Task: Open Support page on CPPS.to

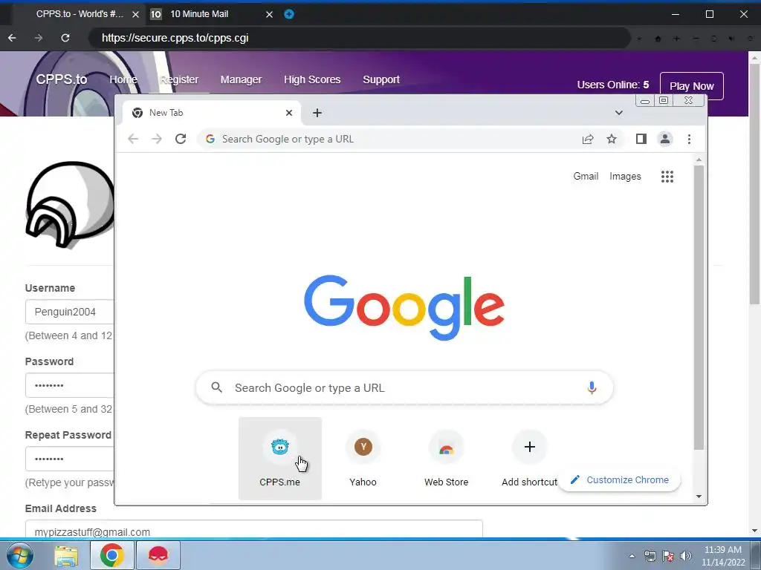Action: pyautogui.click(x=381, y=79)
